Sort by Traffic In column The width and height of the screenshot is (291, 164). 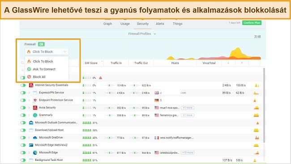pyautogui.click(x=116, y=63)
